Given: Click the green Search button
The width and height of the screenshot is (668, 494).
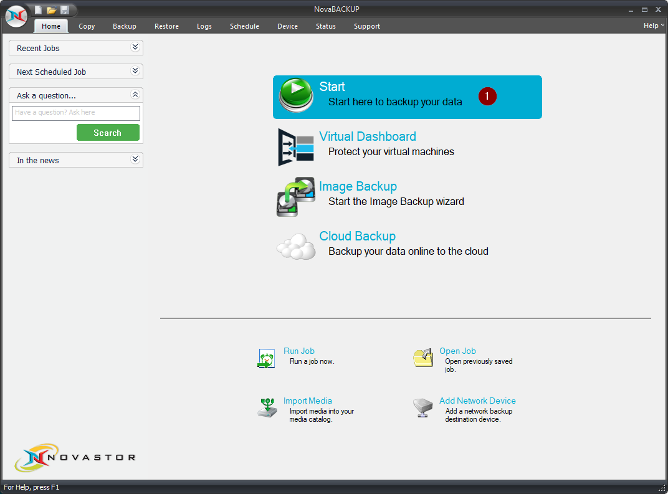Looking at the screenshot, I should pos(108,133).
